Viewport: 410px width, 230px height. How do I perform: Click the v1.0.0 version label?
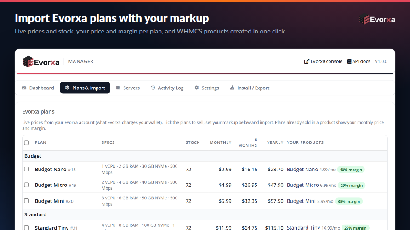coord(381,61)
